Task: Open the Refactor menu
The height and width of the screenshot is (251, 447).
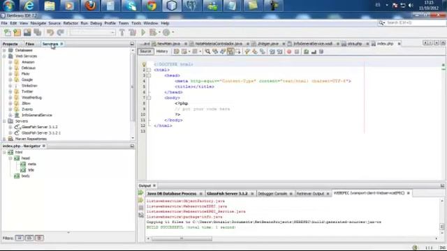Action: pos(71,23)
